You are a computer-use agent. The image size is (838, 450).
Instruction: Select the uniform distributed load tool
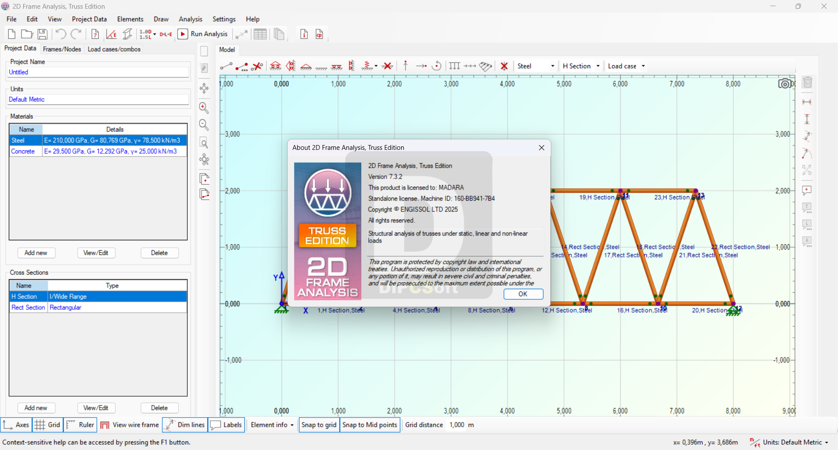(454, 66)
